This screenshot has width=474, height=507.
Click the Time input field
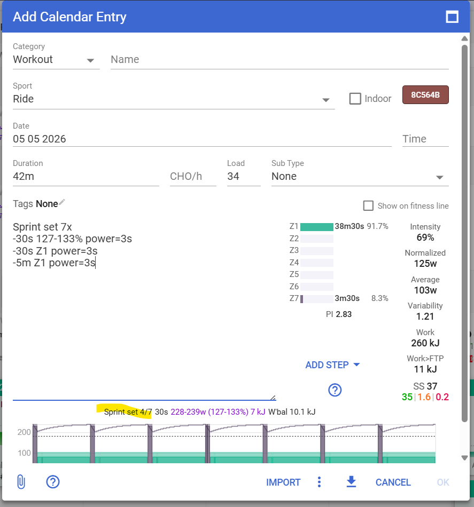click(x=425, y=139)
